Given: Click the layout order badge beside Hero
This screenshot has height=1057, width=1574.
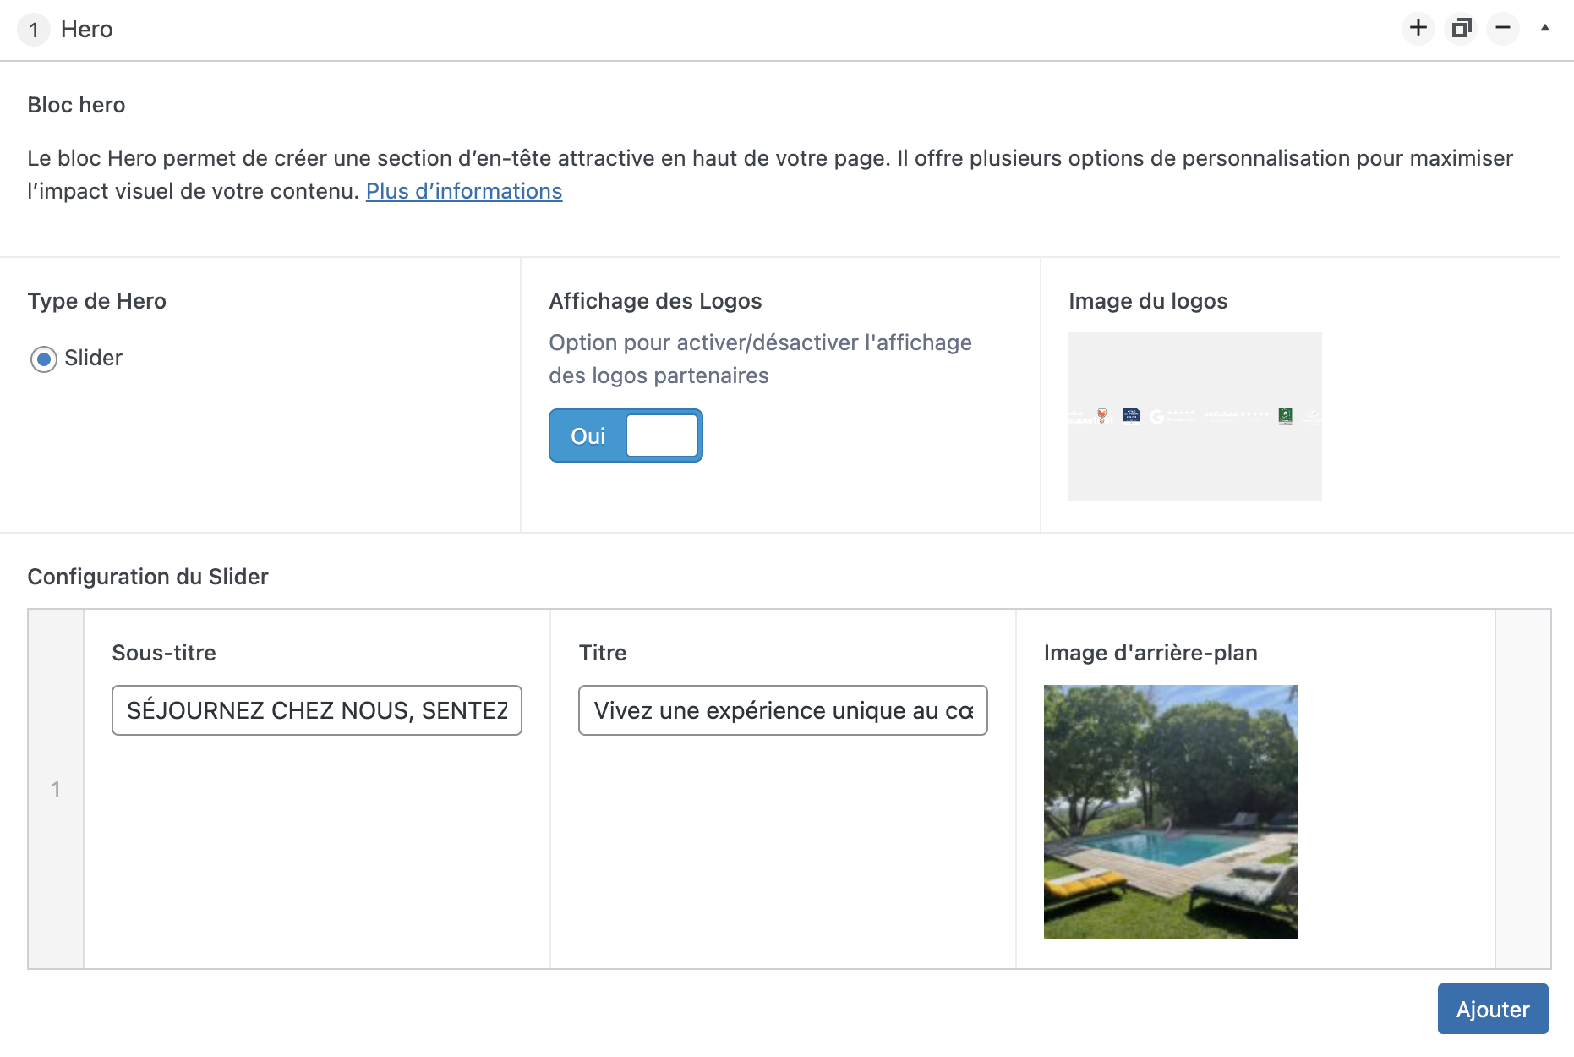Looking at the screenshot, I should 34,30.
